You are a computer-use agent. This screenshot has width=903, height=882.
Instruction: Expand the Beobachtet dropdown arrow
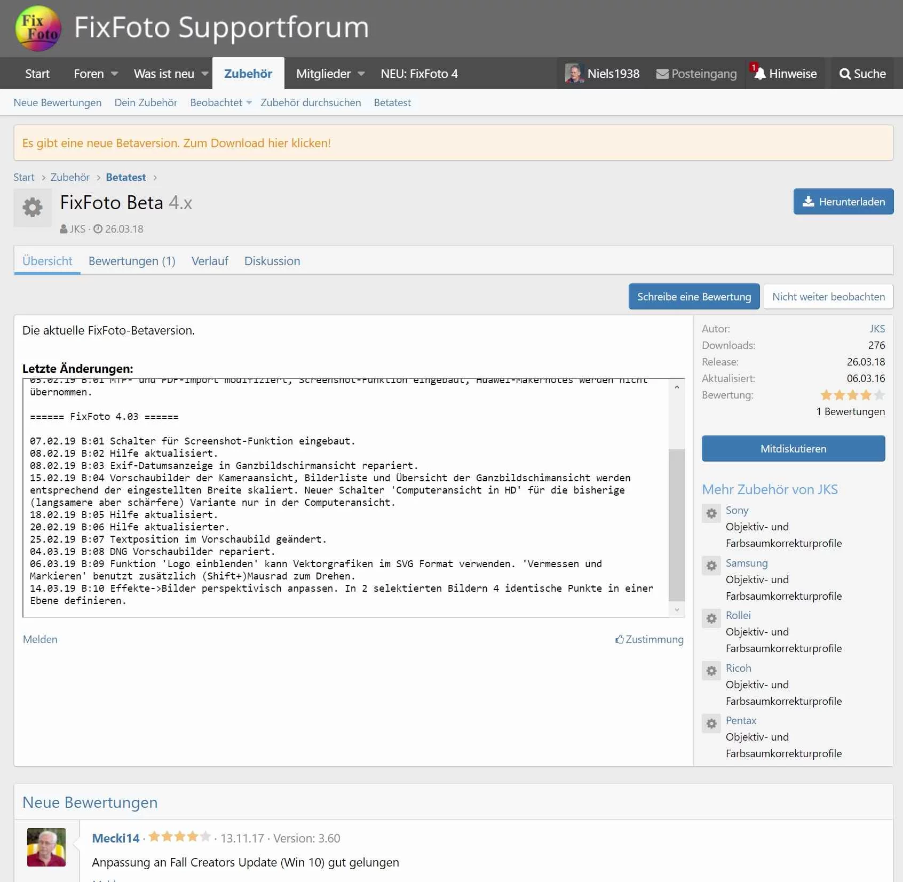pos(249,102)
